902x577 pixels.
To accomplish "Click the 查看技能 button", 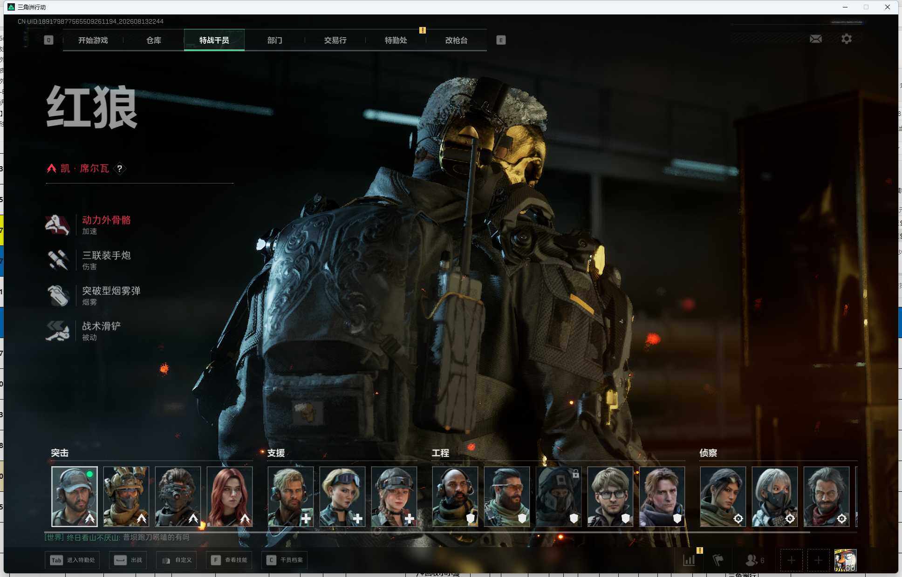I will click(x=229, y=560).
